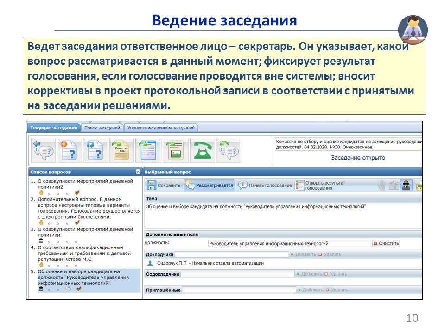Image resolution: width=445 pixels, height=333 pixels.
Task: Click the Докладчики input field
Action: click(232, 254)
